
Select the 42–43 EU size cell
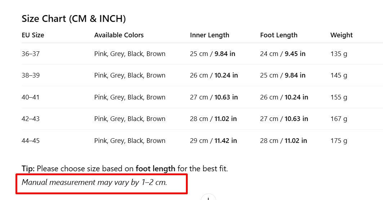click(31, 119)
